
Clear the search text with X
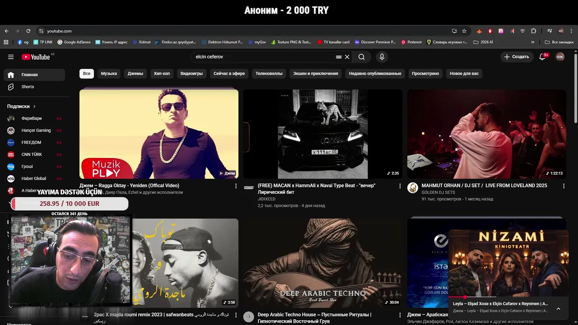[347, 57]
